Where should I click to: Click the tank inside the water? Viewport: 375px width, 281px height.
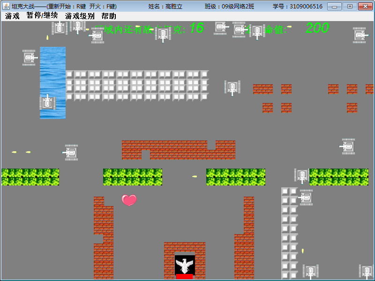[47, 102]
